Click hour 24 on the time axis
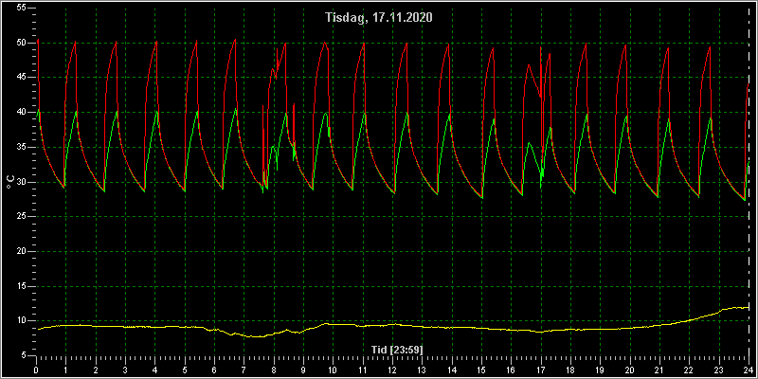758x379 pixels. [x=749, y=370]
